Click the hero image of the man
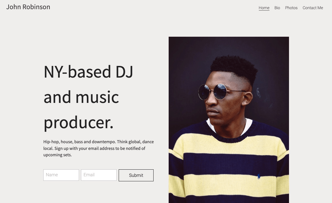 point(229,120)
